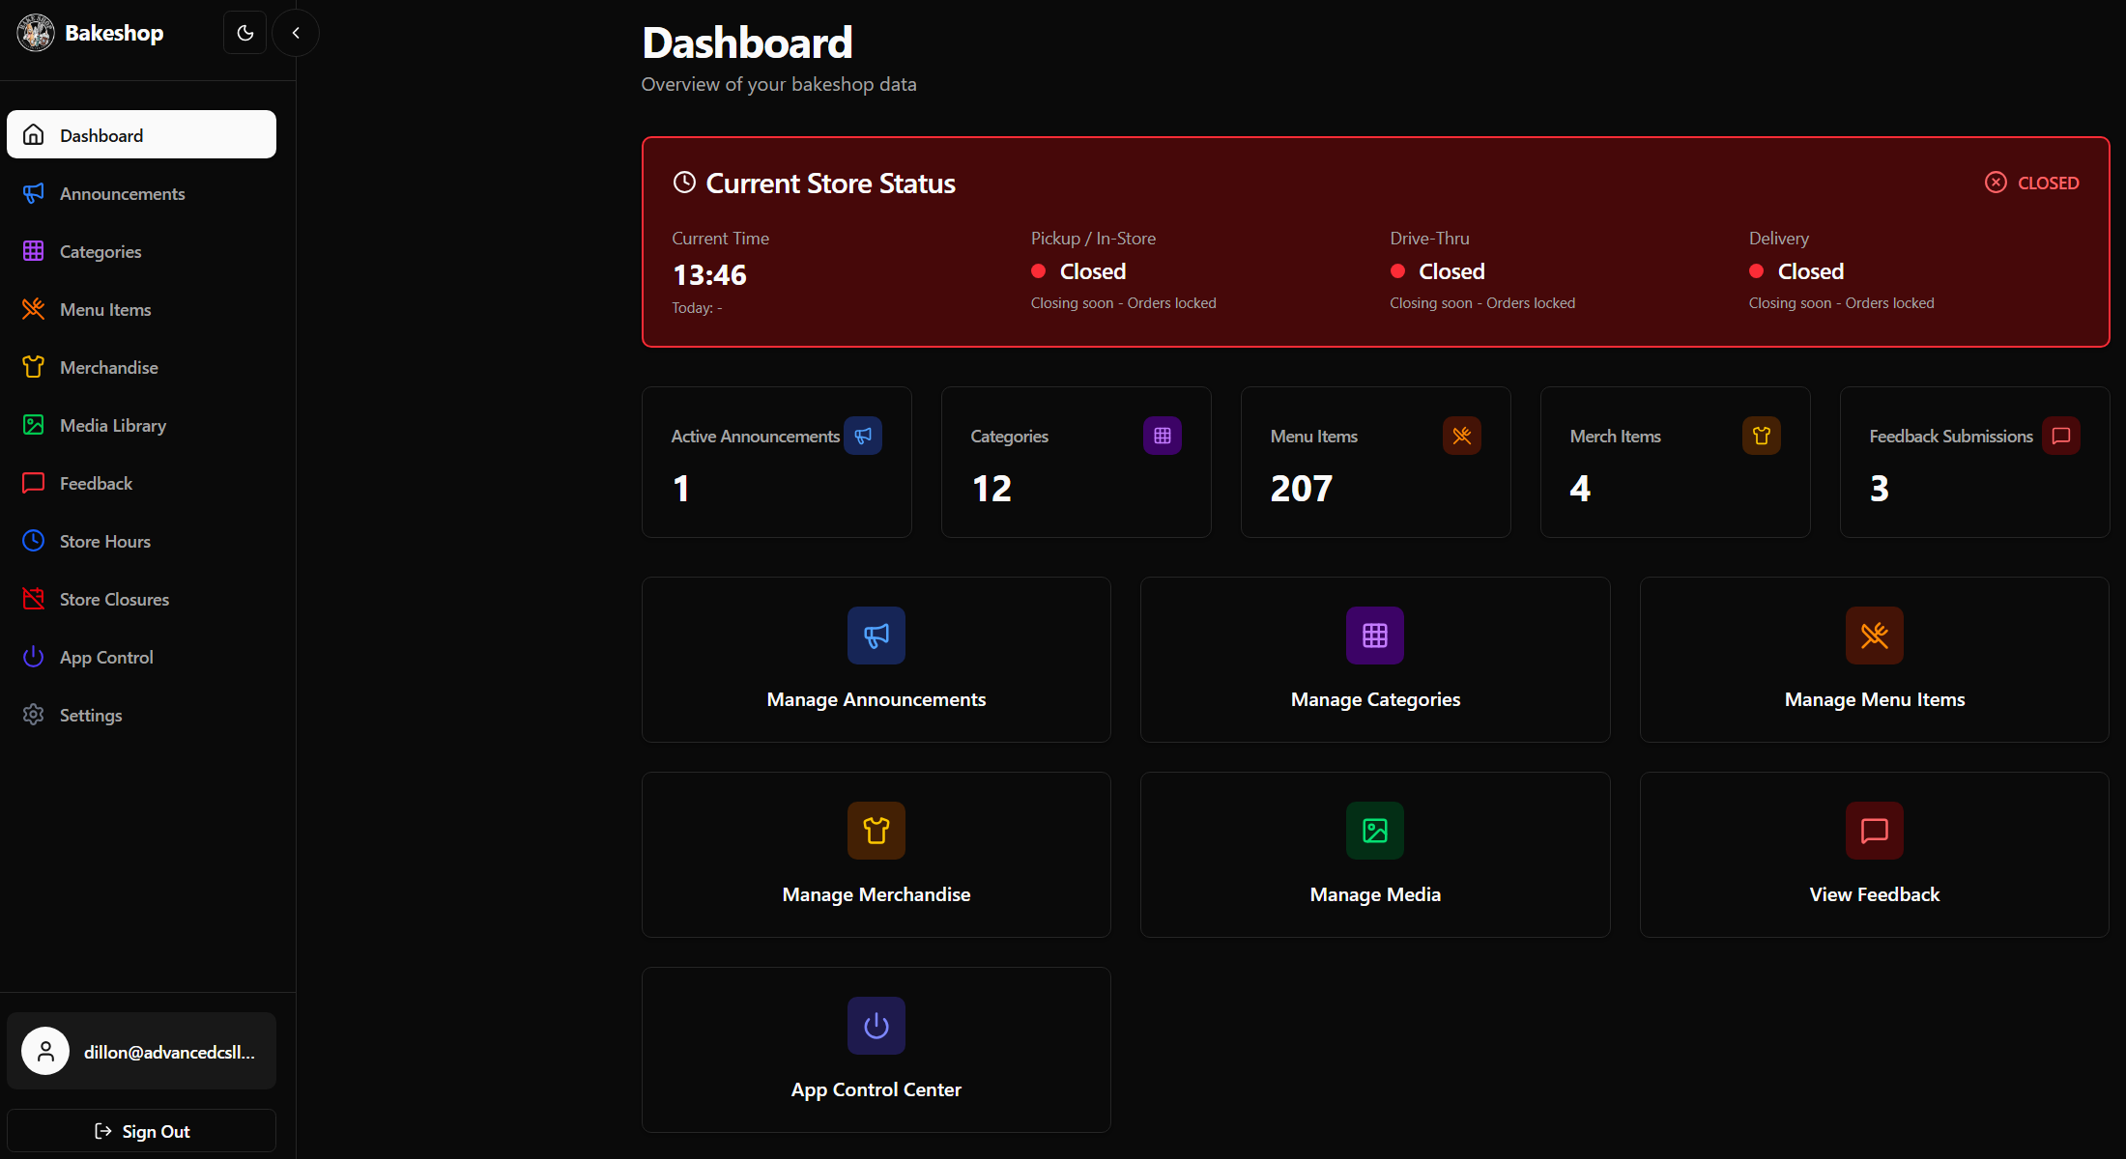2126x1159 pixels.
Task: Click the Manage Media image icon
Action: click(x=1375, y=831)
